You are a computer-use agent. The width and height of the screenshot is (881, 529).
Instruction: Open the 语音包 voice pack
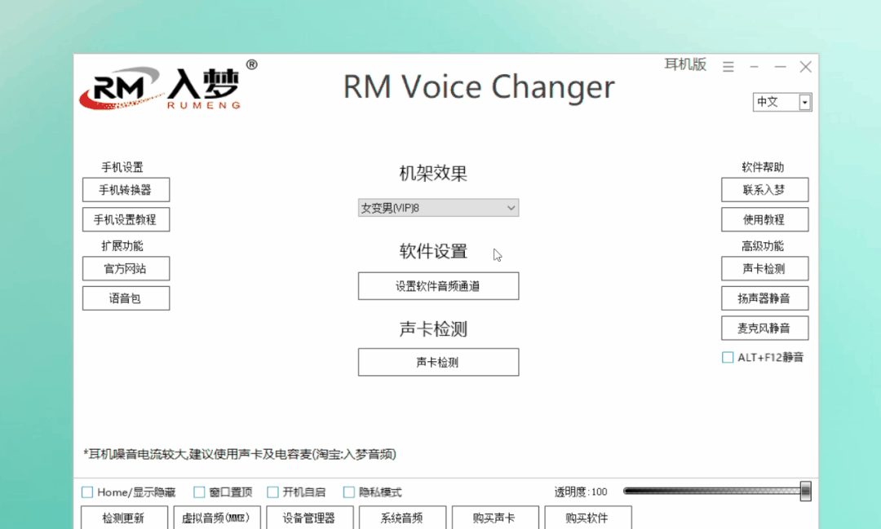coord(126,298)
